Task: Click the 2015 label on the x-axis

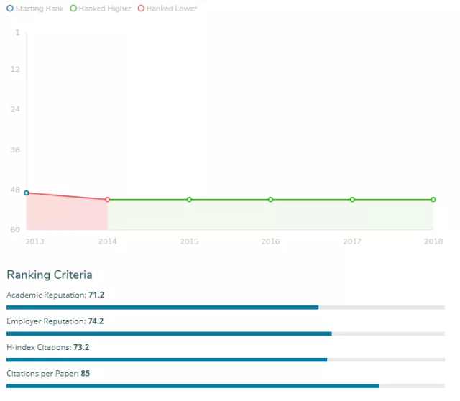Action: 189,241
